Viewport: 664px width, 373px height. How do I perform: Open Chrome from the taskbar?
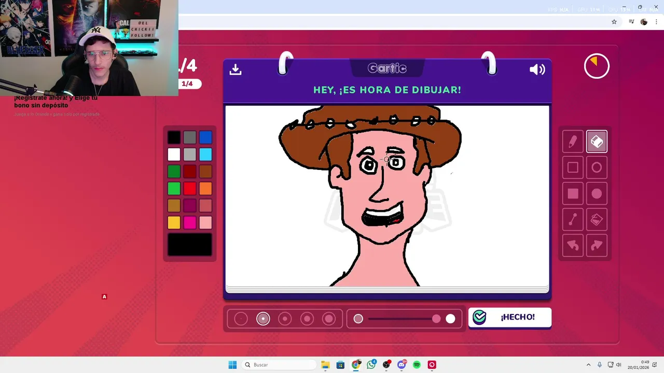356,365
